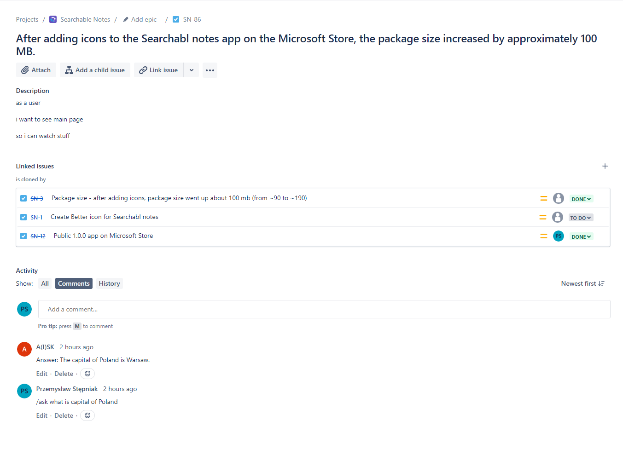Open the DONE status dropdown for SN-3
Image resolution: width=623 pixels, height=455 pixels.
pos(581,199)
